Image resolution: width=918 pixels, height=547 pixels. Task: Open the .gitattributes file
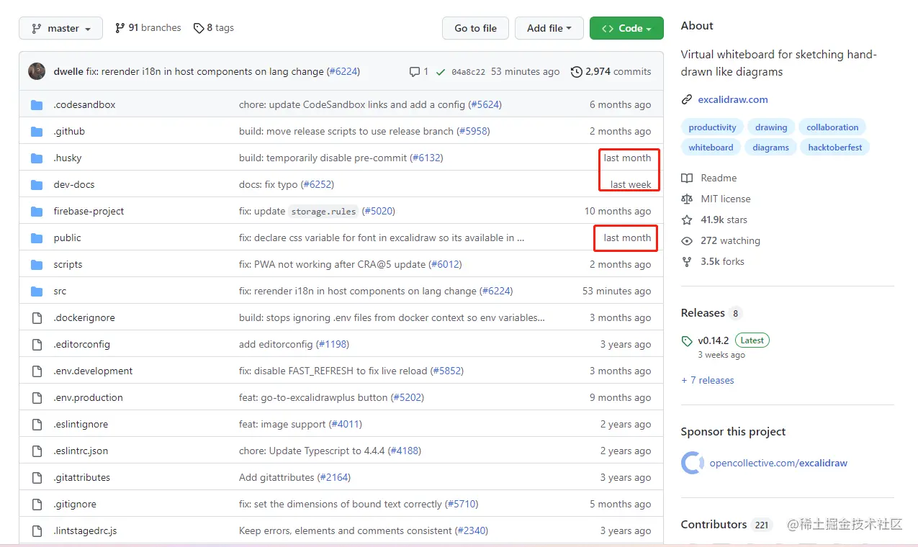pyautogui.click(x=81, y=477)
